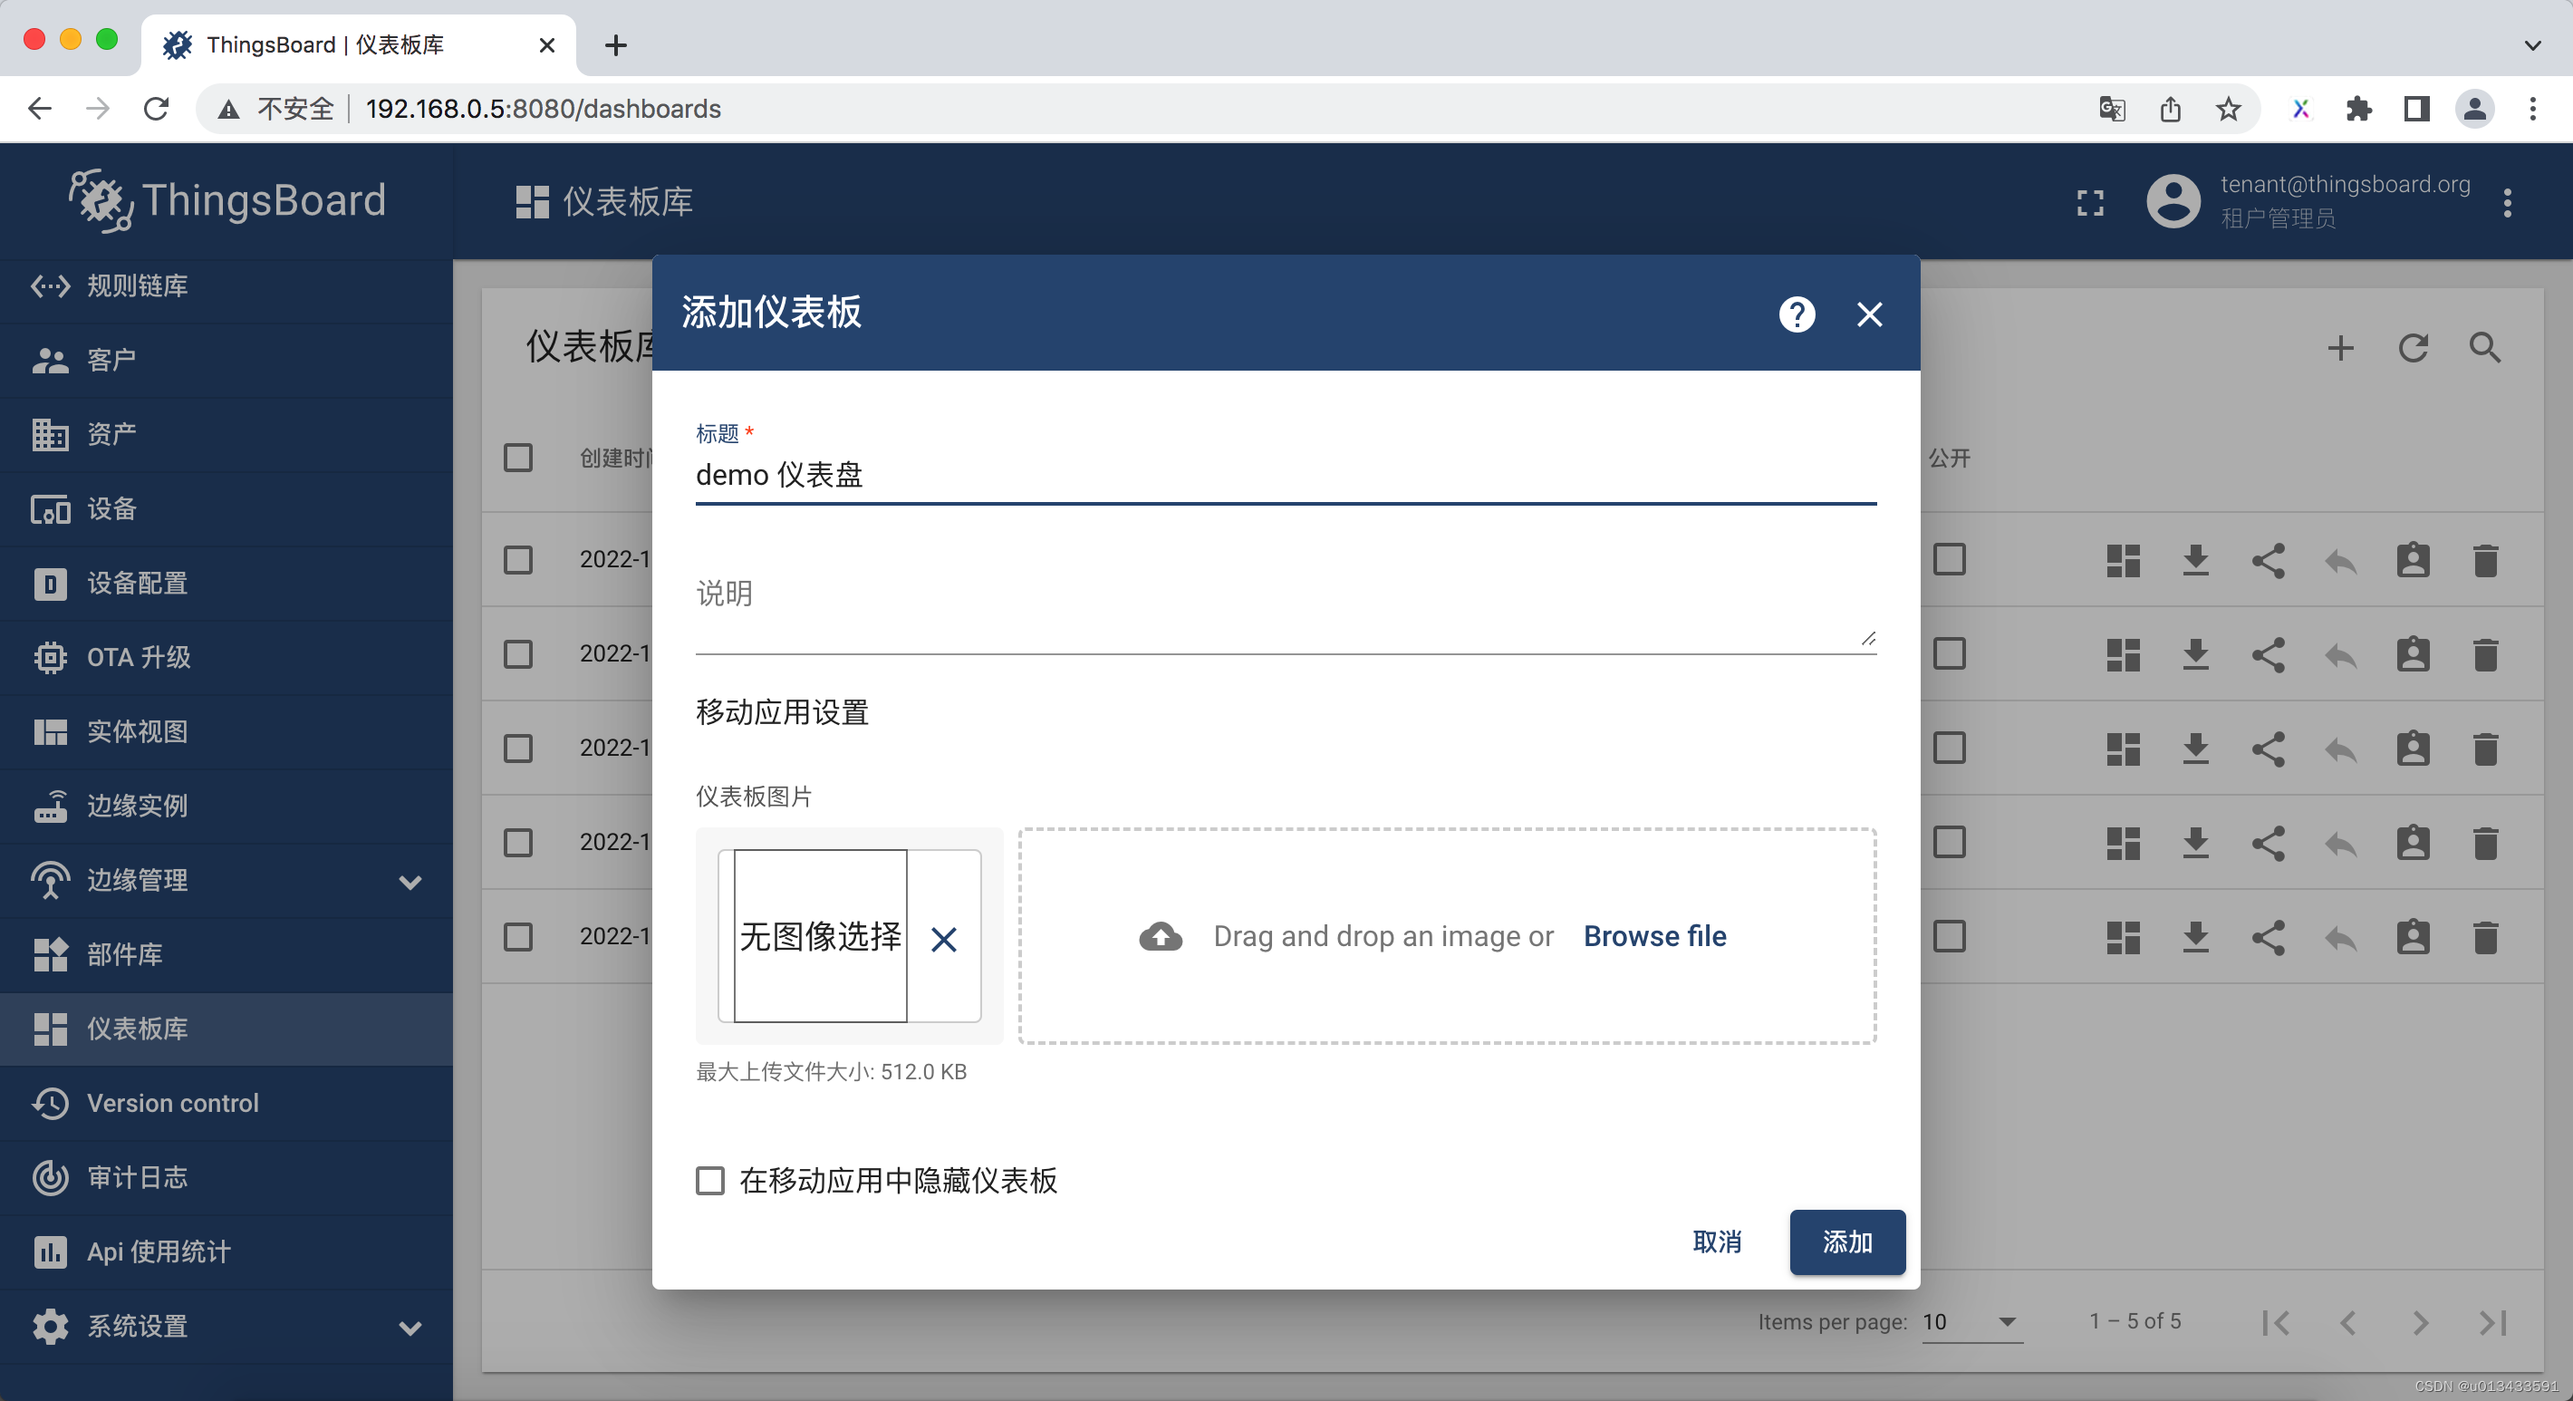
Task: Clear the selected dashboard image
Action: 944,940
